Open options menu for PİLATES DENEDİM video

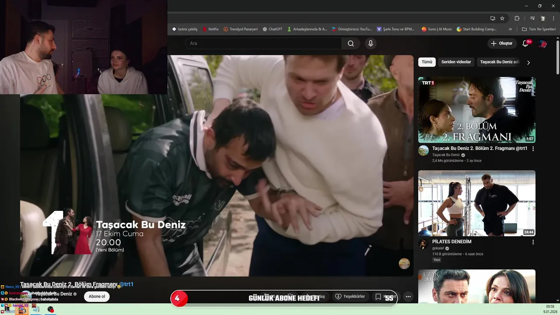click(x=533, y=242)
